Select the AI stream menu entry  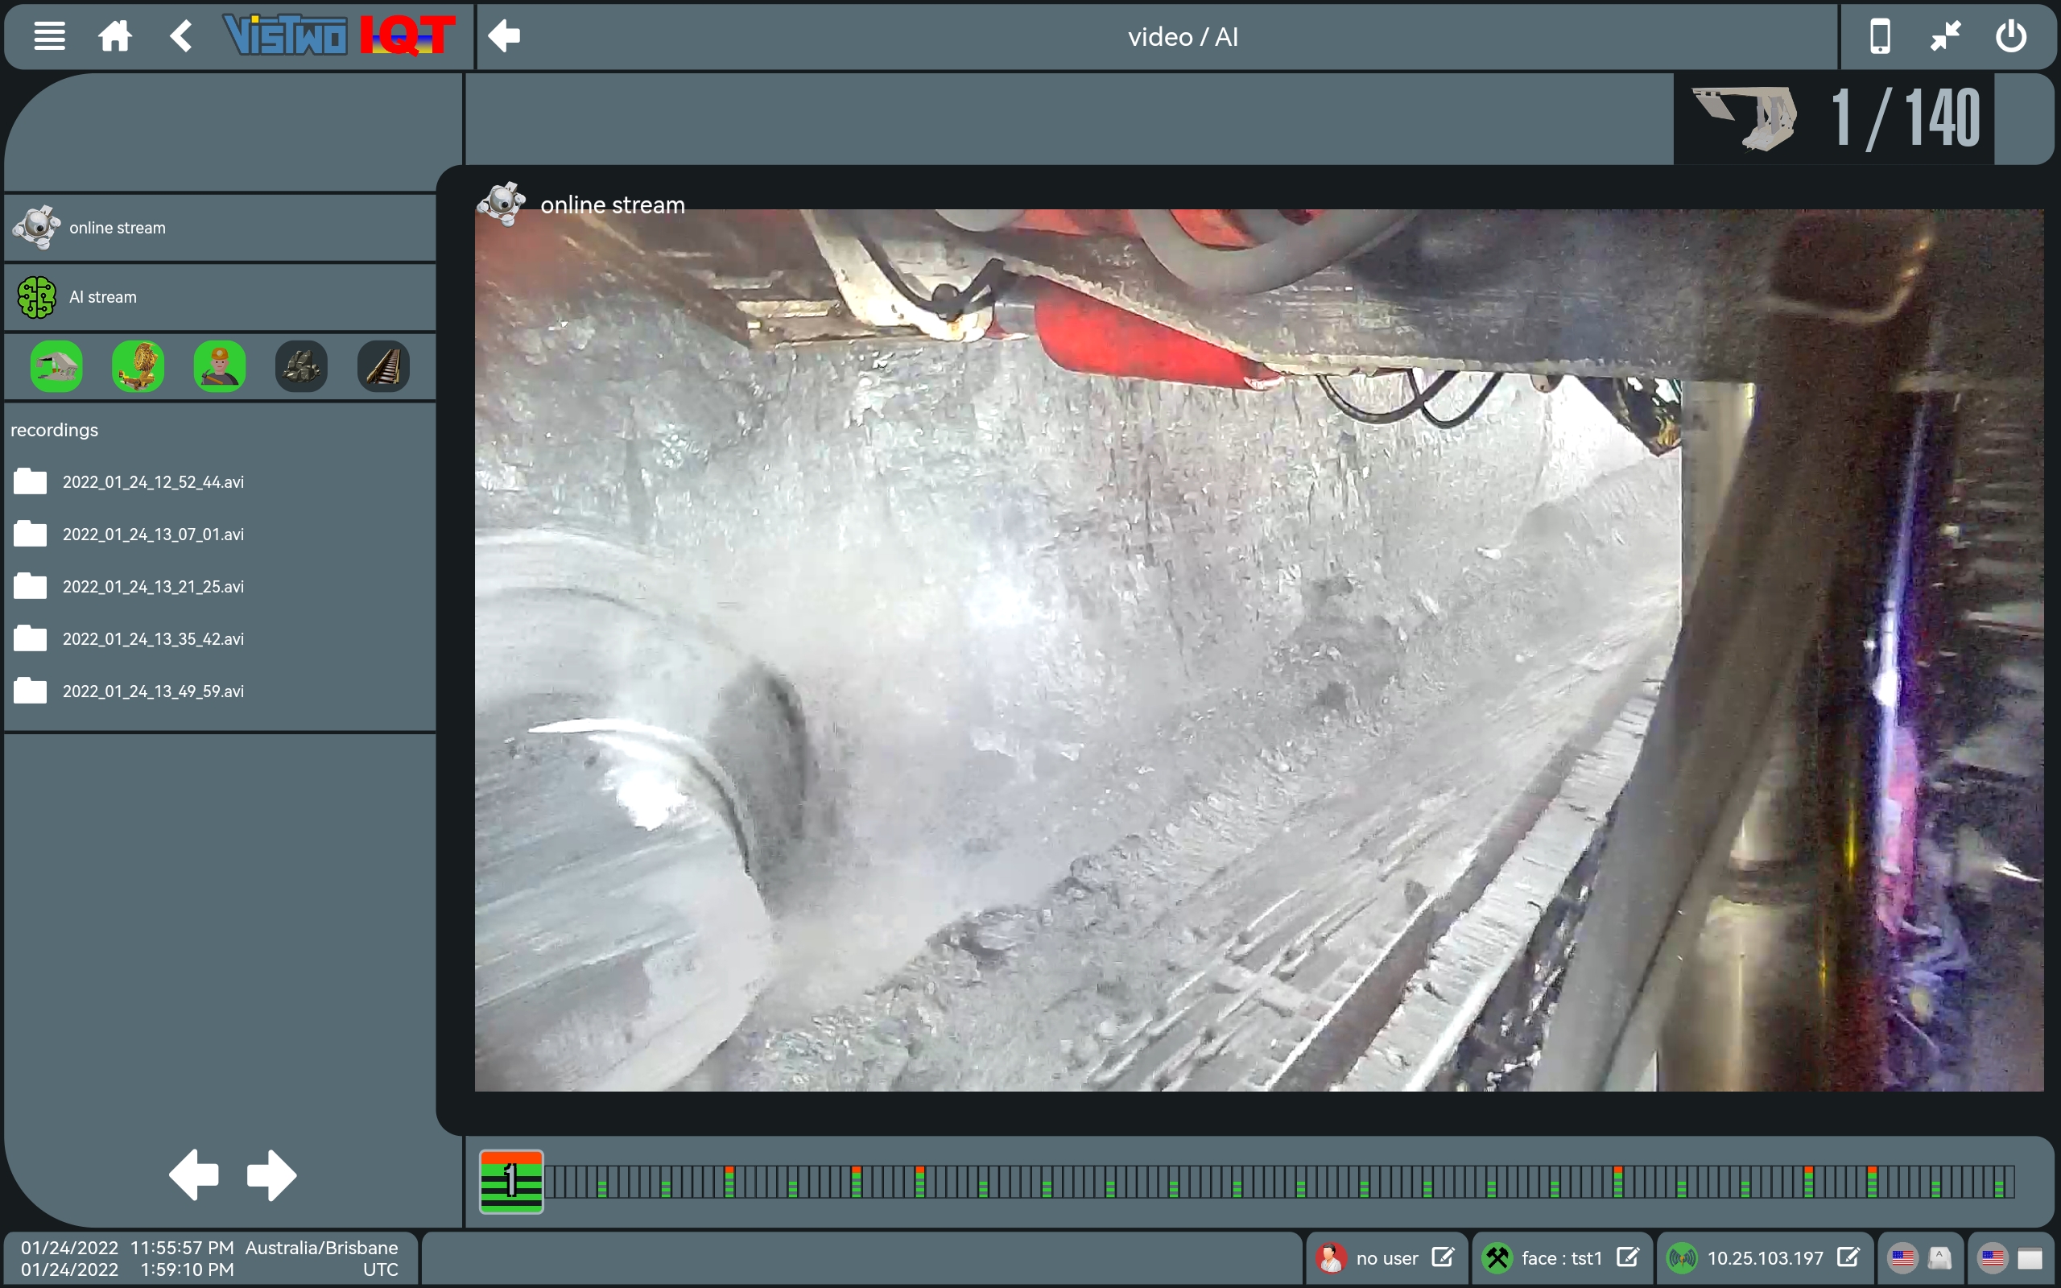pos(220,297)
